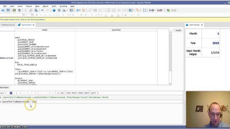Open the Scripting menu
The width and height of the screenshot is (230, 129).
pyautogui.click(x=63, y=6)
